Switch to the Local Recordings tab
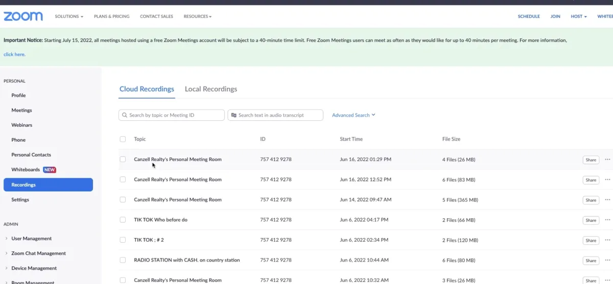This screenshot has width=613, height=284. coord(211,89)
